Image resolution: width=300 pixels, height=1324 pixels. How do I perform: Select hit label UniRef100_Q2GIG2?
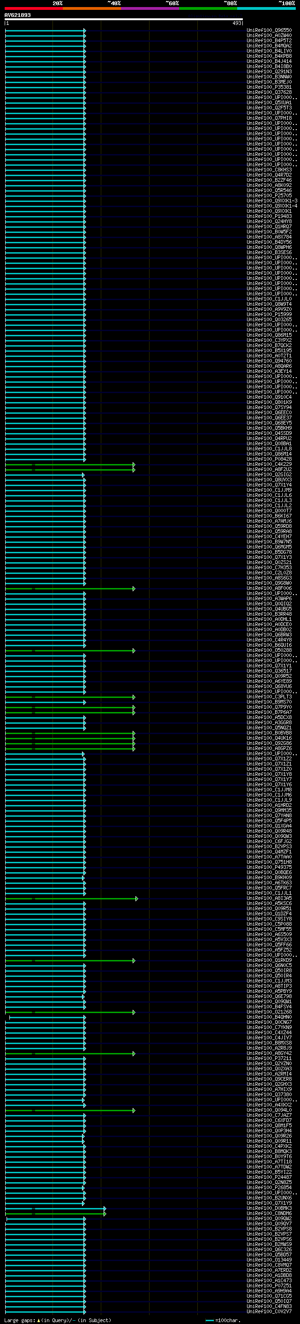tap(269, 474)
